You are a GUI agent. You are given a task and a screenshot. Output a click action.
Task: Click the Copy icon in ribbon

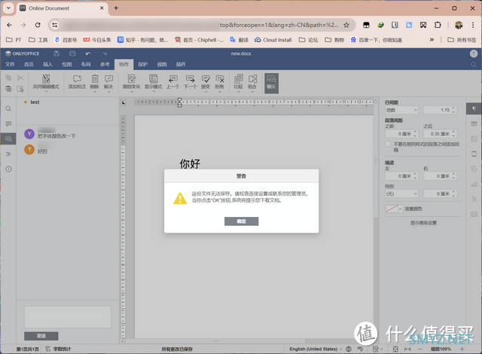coord(8,78)
